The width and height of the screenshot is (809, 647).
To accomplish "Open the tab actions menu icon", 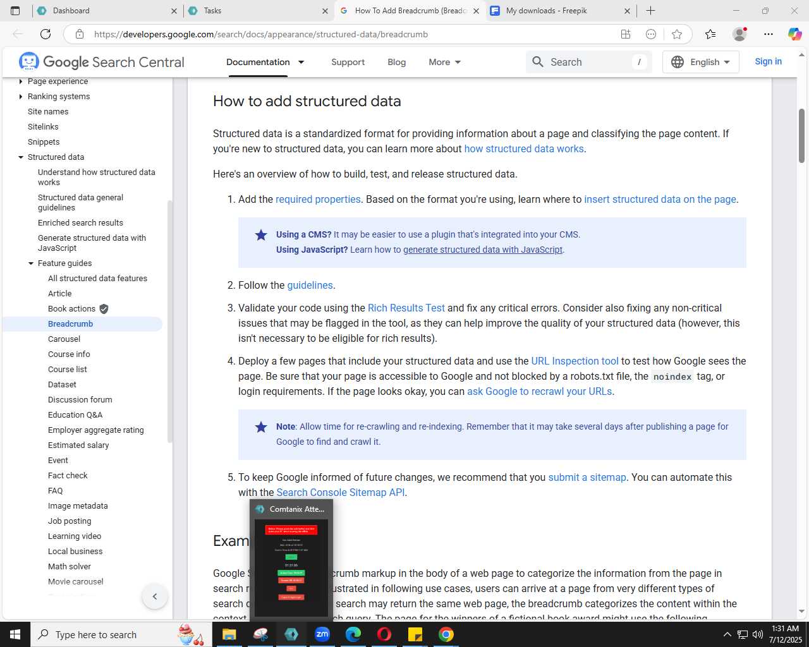I will (x=15, y=11).
